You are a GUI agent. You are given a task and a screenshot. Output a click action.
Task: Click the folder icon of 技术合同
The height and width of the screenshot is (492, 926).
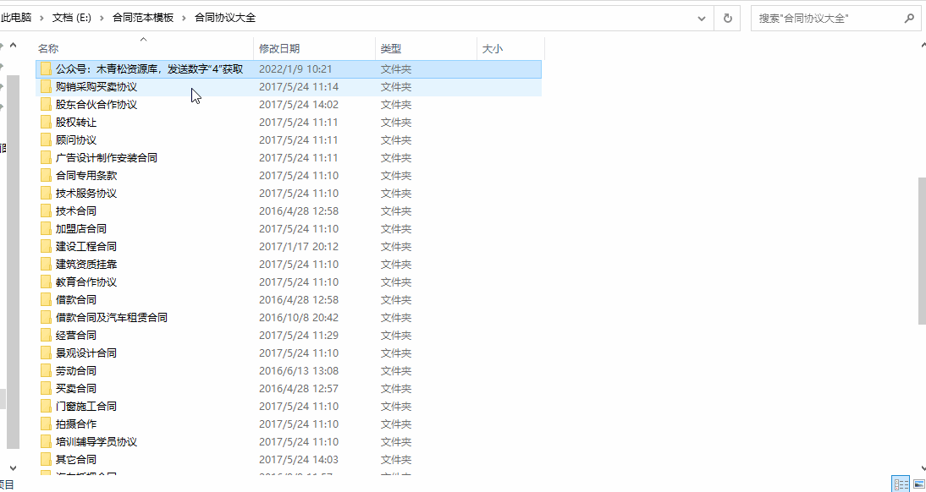click(46, 210)
